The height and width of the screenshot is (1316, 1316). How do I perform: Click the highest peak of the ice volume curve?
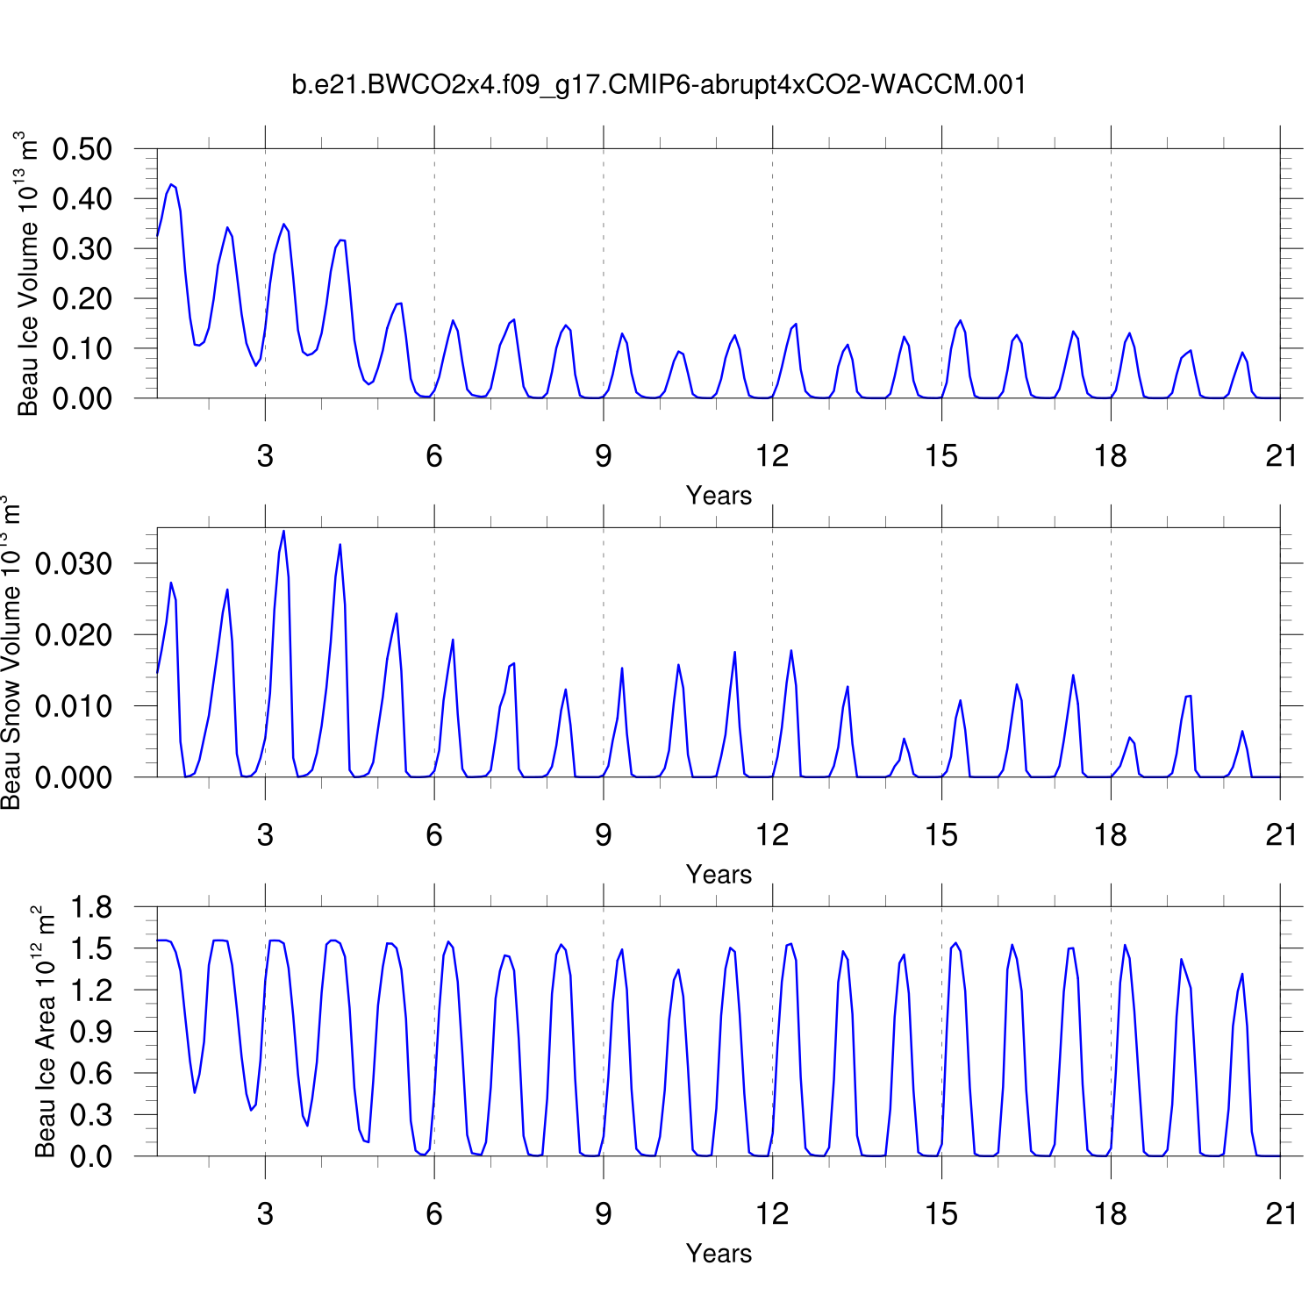[x=171, y=185]
